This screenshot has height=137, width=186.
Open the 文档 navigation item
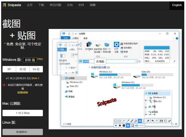[70, 5]
